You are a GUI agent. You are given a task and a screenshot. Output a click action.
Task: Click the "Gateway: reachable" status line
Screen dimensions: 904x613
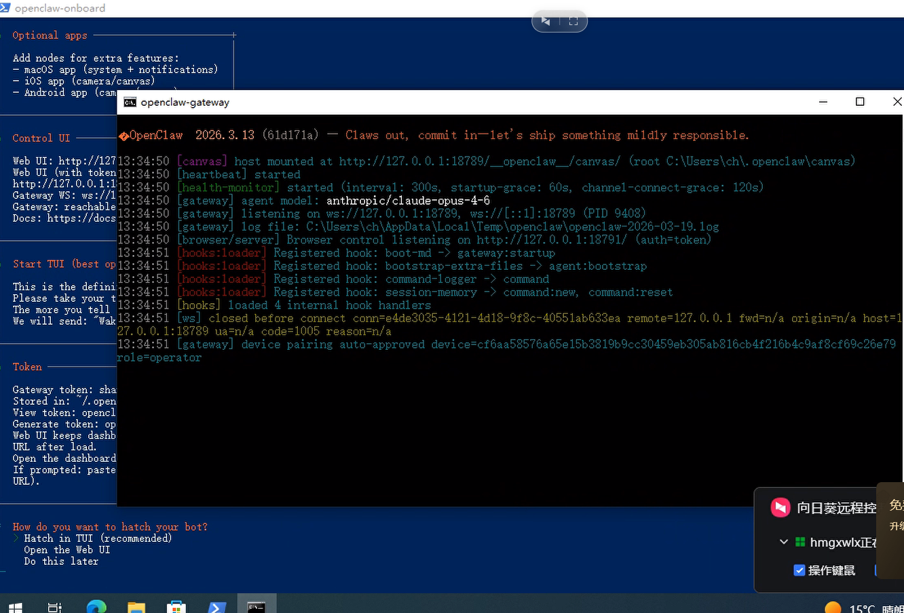(64, 207)
